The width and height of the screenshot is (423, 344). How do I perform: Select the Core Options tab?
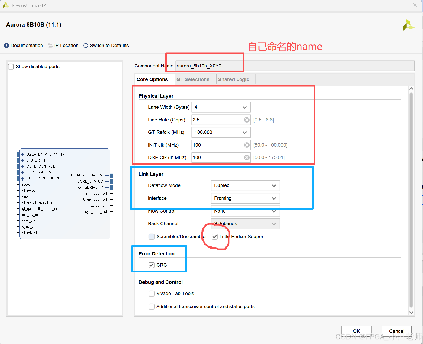[152, 79]
